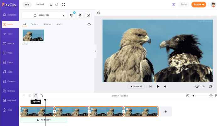Upload from Local Files
Viewport: 217px width, 126px height.
point(41,15)
